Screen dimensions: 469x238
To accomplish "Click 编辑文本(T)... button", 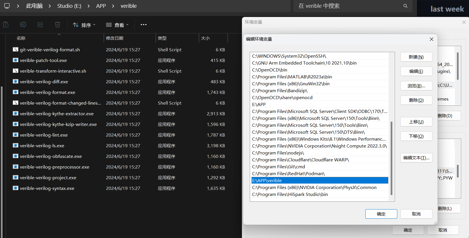I will pyautogui.click(x=416, y=158).
